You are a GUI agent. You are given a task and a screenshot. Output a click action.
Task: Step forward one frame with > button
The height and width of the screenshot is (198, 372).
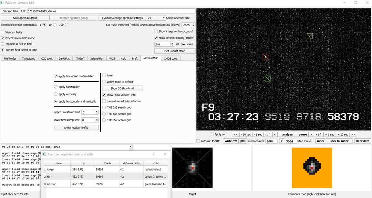[x=311, y=134]
